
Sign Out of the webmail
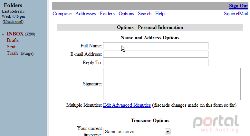click(x=238, y=6)
